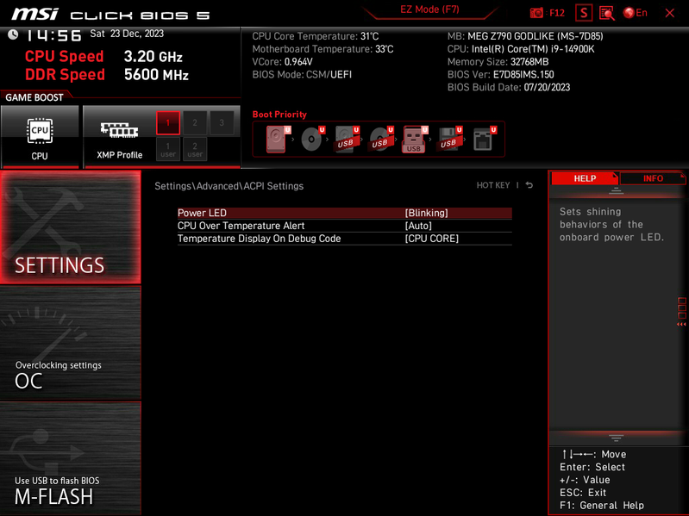The width and height of the screenshot is (689, 516).
Task: Click the date Sat 23 Dec, 2023
Action: pyautogui.click(x=127, y=34)
